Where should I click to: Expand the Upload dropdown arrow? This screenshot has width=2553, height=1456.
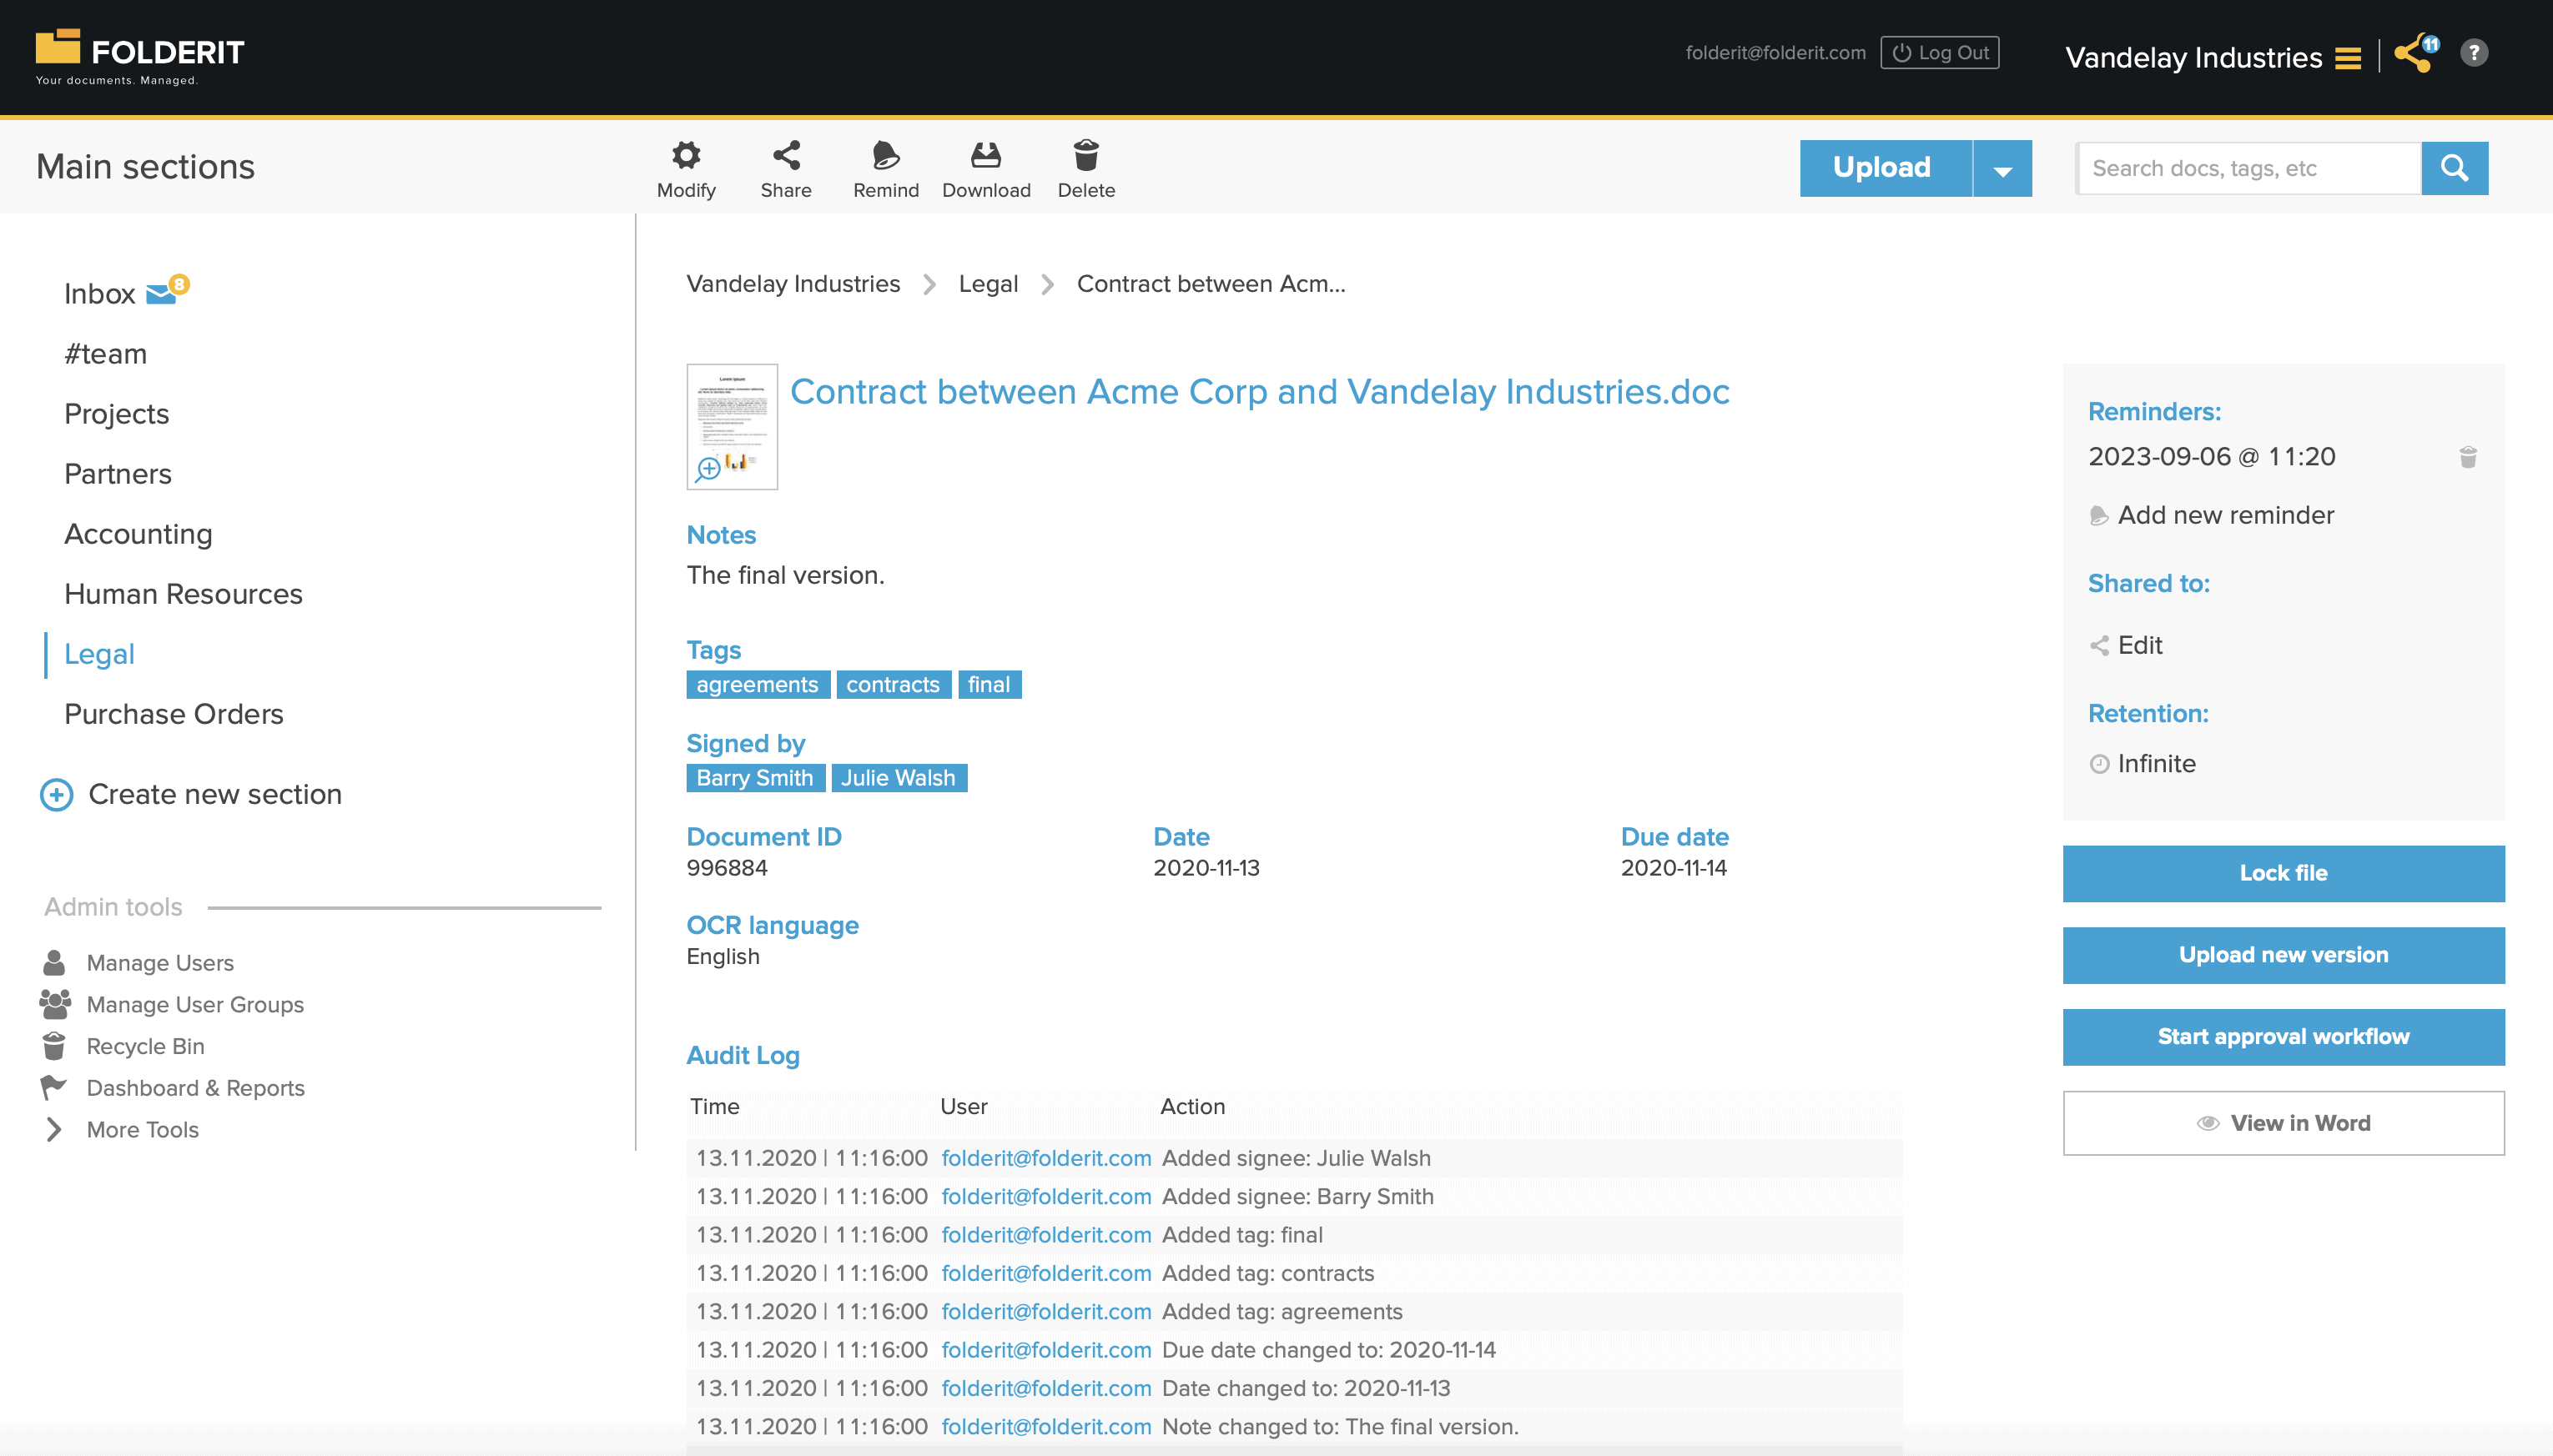click(2002, 168)
